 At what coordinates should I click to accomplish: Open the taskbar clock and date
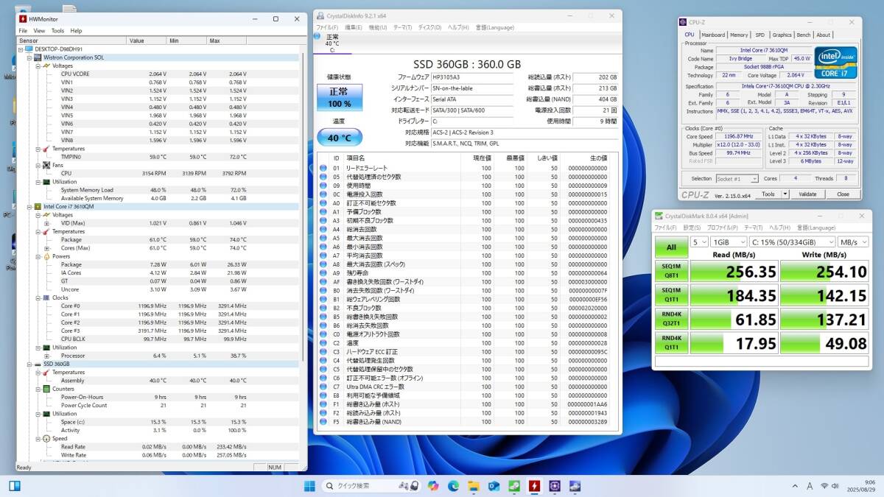(x=861, y=486)
